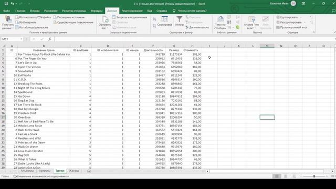Open the Вид ribbon tab

pos(150,10)
